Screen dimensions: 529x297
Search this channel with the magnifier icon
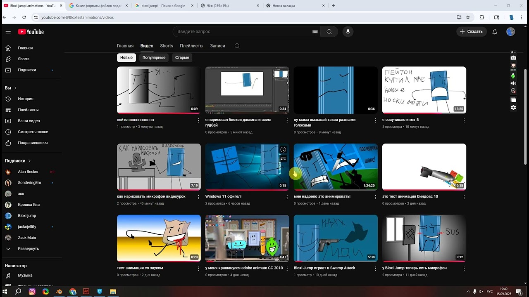click(237, 46)
